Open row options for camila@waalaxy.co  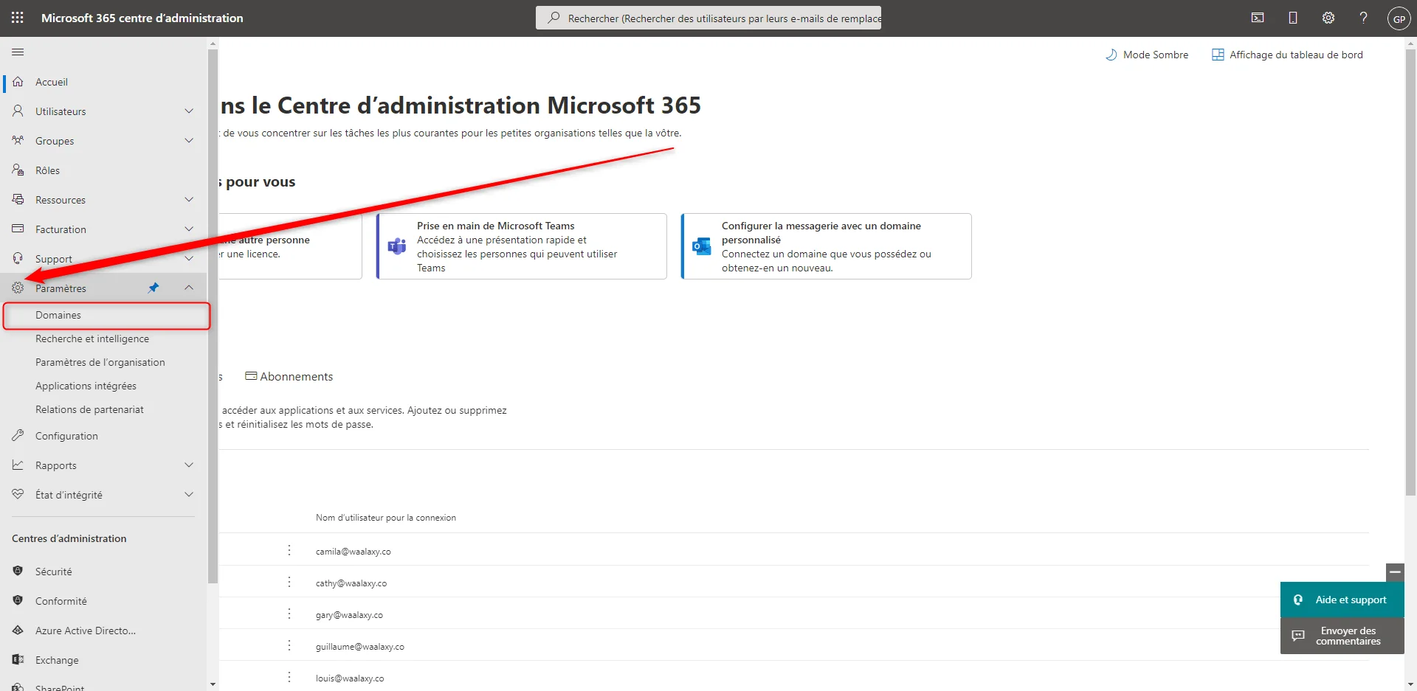[289, 551]
